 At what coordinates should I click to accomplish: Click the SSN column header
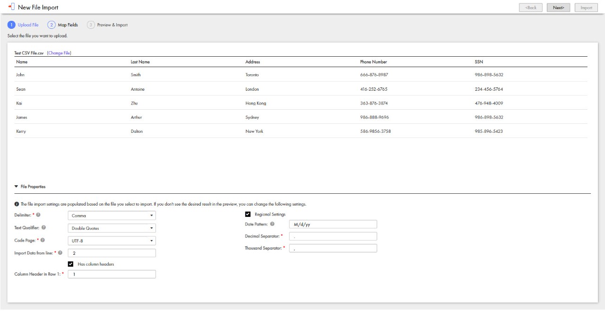(x=479, y=62)
